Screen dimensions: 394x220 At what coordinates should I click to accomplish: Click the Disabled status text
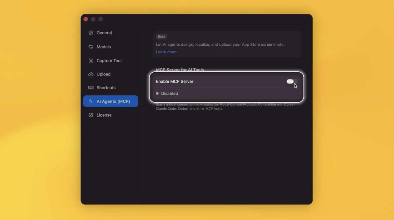[169, 93]
